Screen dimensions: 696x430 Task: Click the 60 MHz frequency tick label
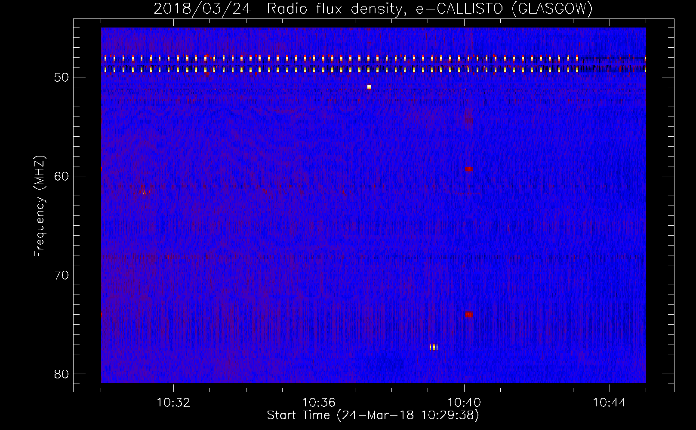(x=62, y=176)
